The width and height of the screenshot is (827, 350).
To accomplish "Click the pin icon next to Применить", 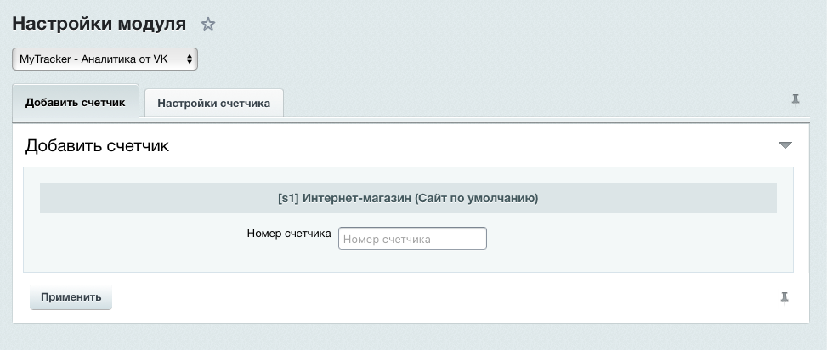I will pos(784,298).
